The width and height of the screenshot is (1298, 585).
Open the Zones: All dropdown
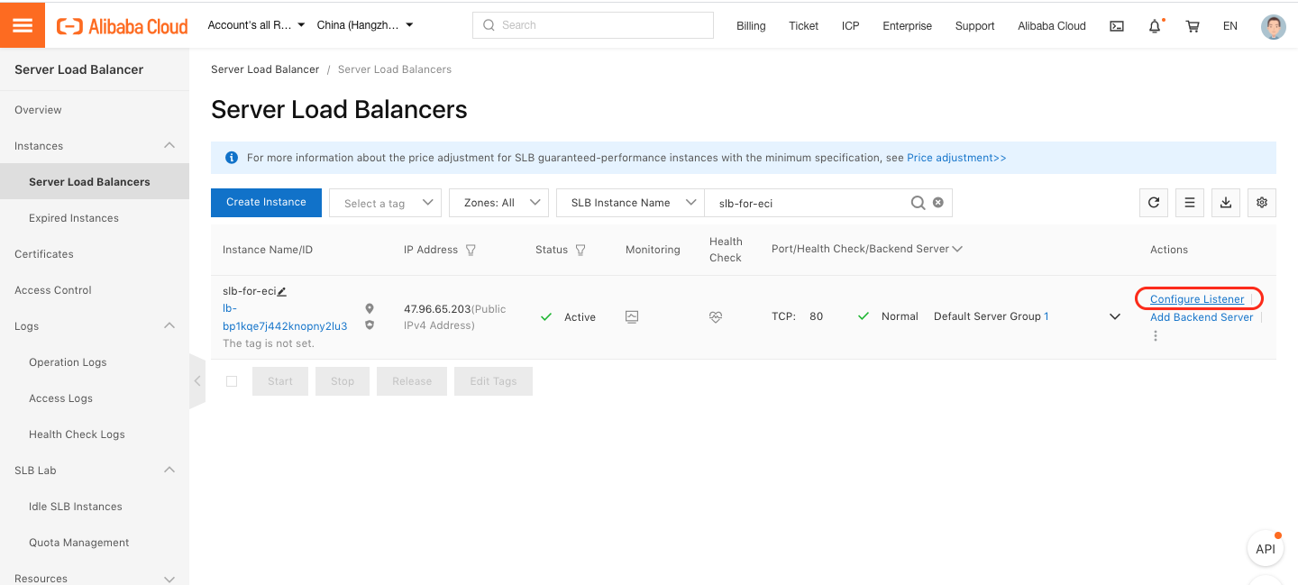[499, 203]
